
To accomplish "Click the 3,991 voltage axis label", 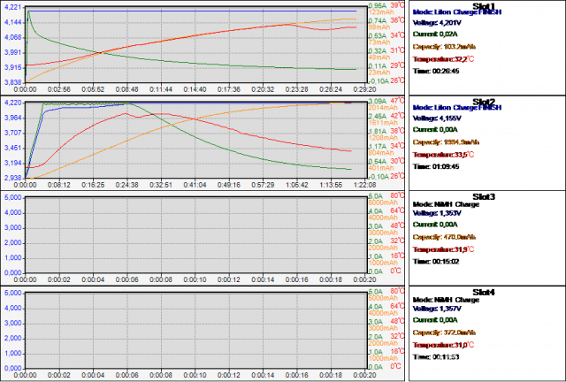I will pyautogui.click(x=12, y=52).
